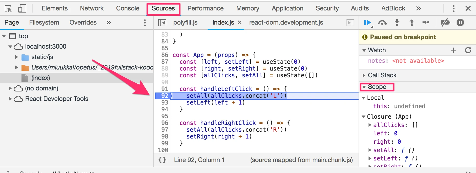Expand the static/js folder
476x173 pixels.
(x=17, y=57)
